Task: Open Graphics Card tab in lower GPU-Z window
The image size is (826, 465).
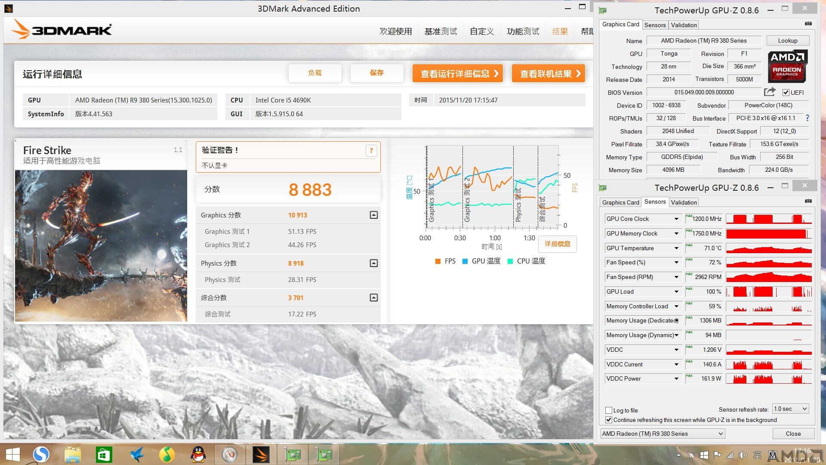Action: pyautogui.click(x=620, y=202)
